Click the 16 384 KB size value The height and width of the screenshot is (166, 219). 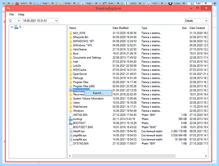(181, 139)
